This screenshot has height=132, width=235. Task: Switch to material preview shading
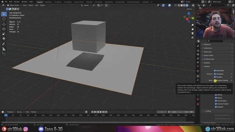pyautogui.click(x=184, y=5)
